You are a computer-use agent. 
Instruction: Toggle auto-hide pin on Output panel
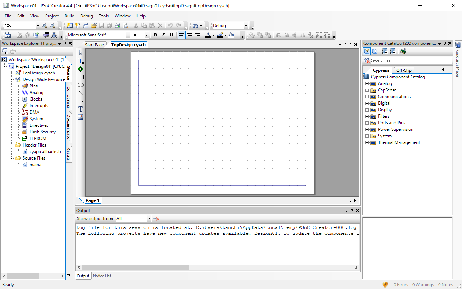352,211
